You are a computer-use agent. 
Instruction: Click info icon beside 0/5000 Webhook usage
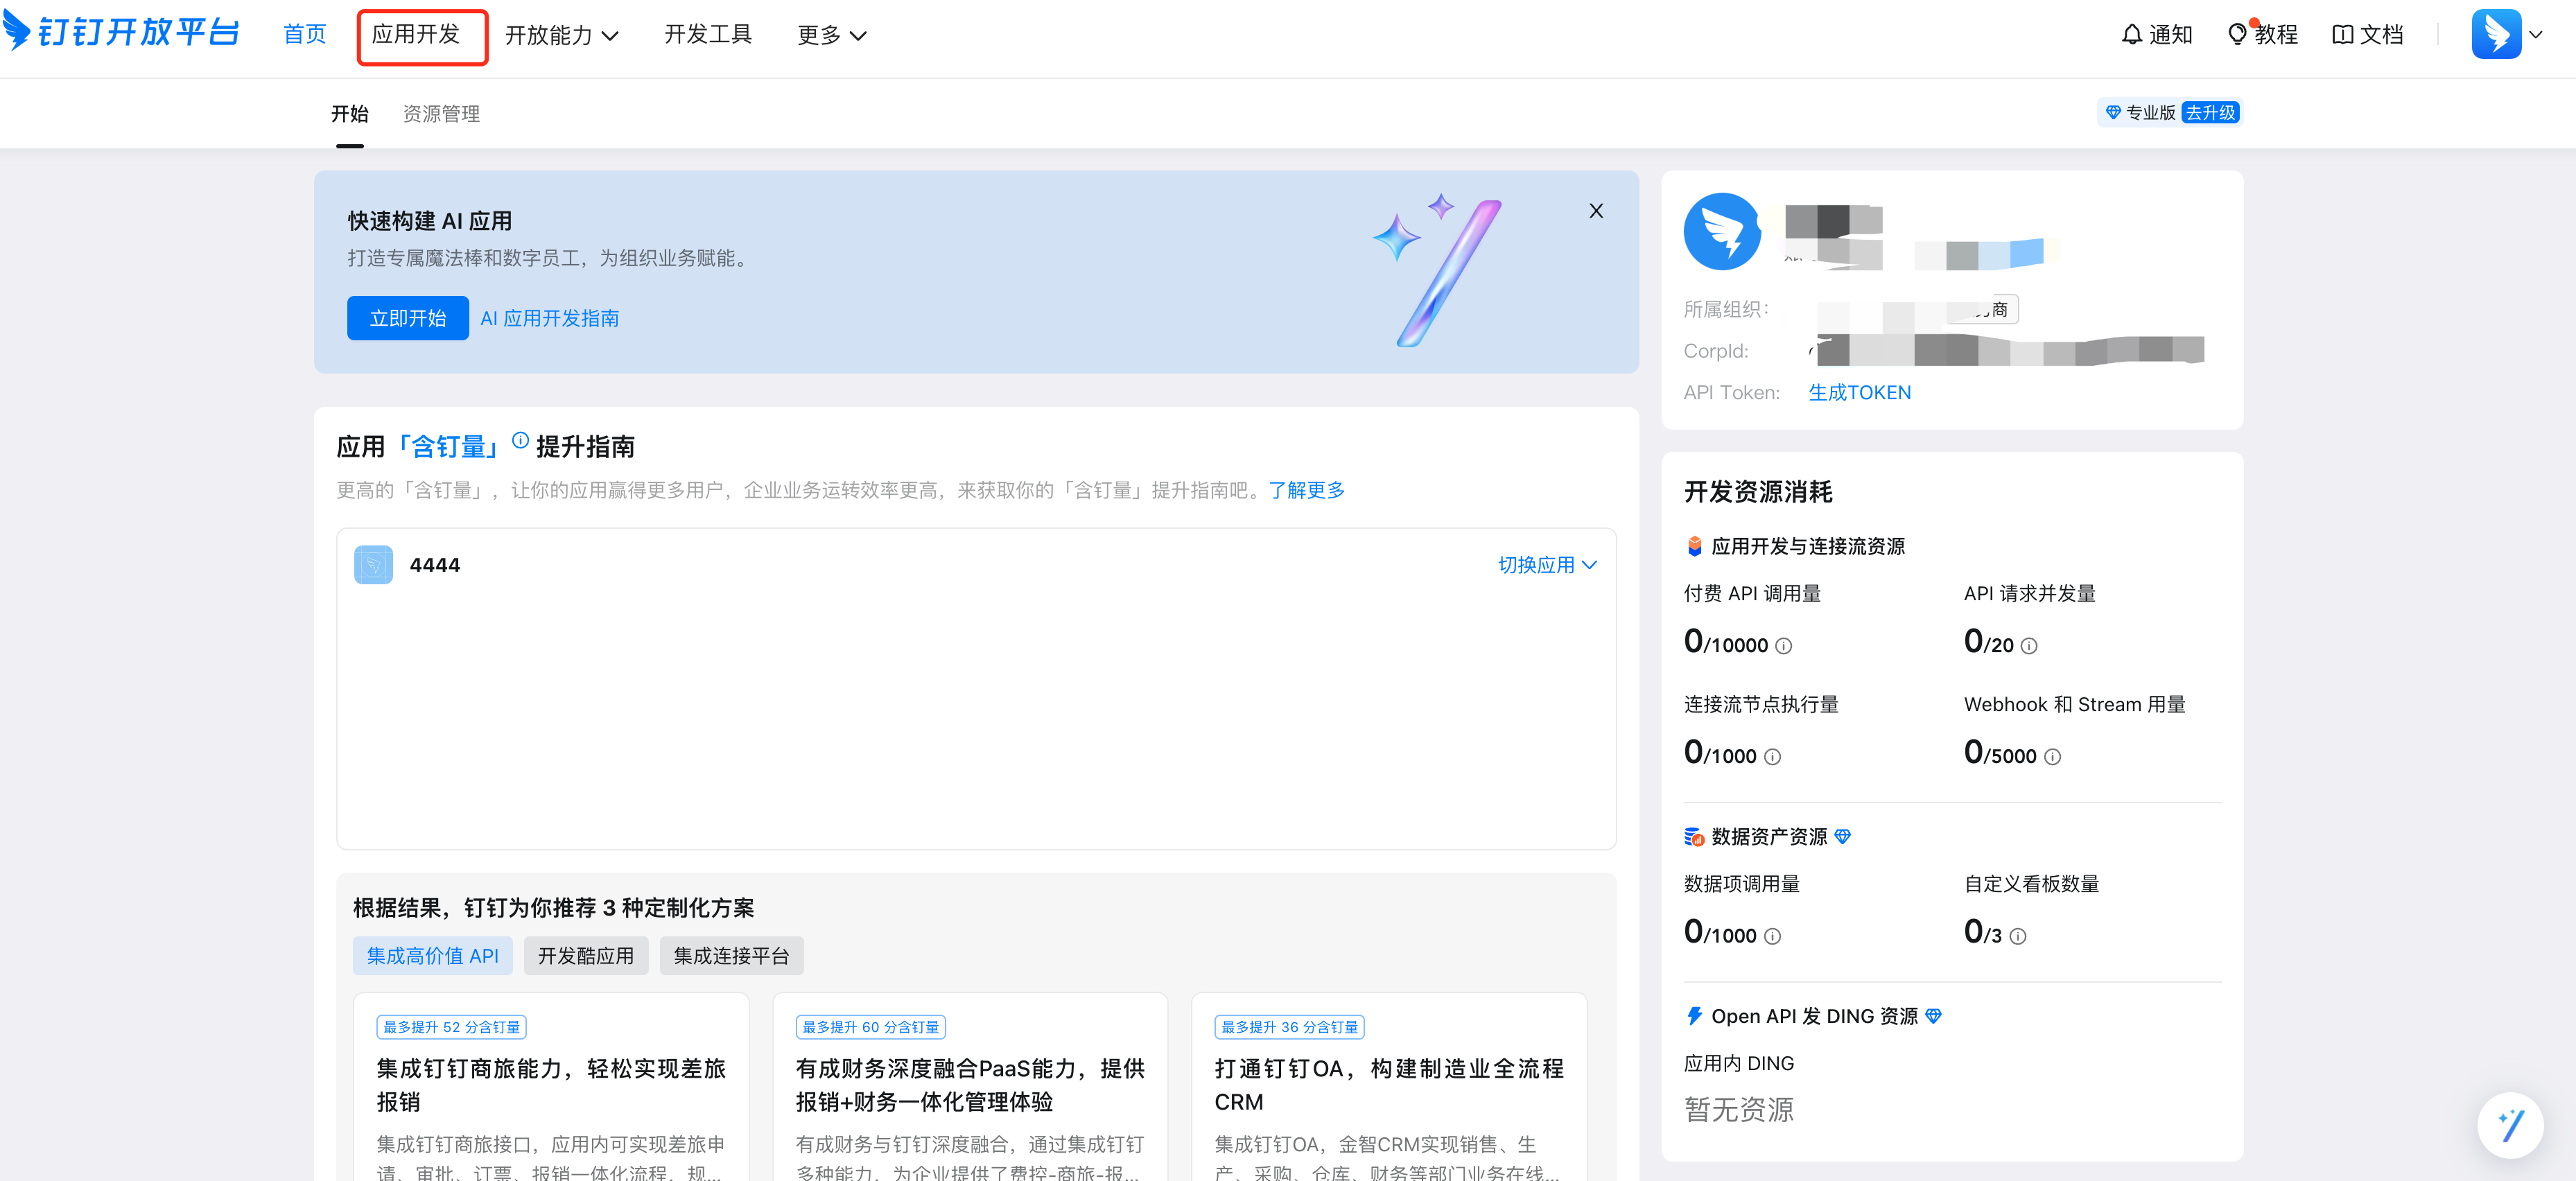[2052, 758]
